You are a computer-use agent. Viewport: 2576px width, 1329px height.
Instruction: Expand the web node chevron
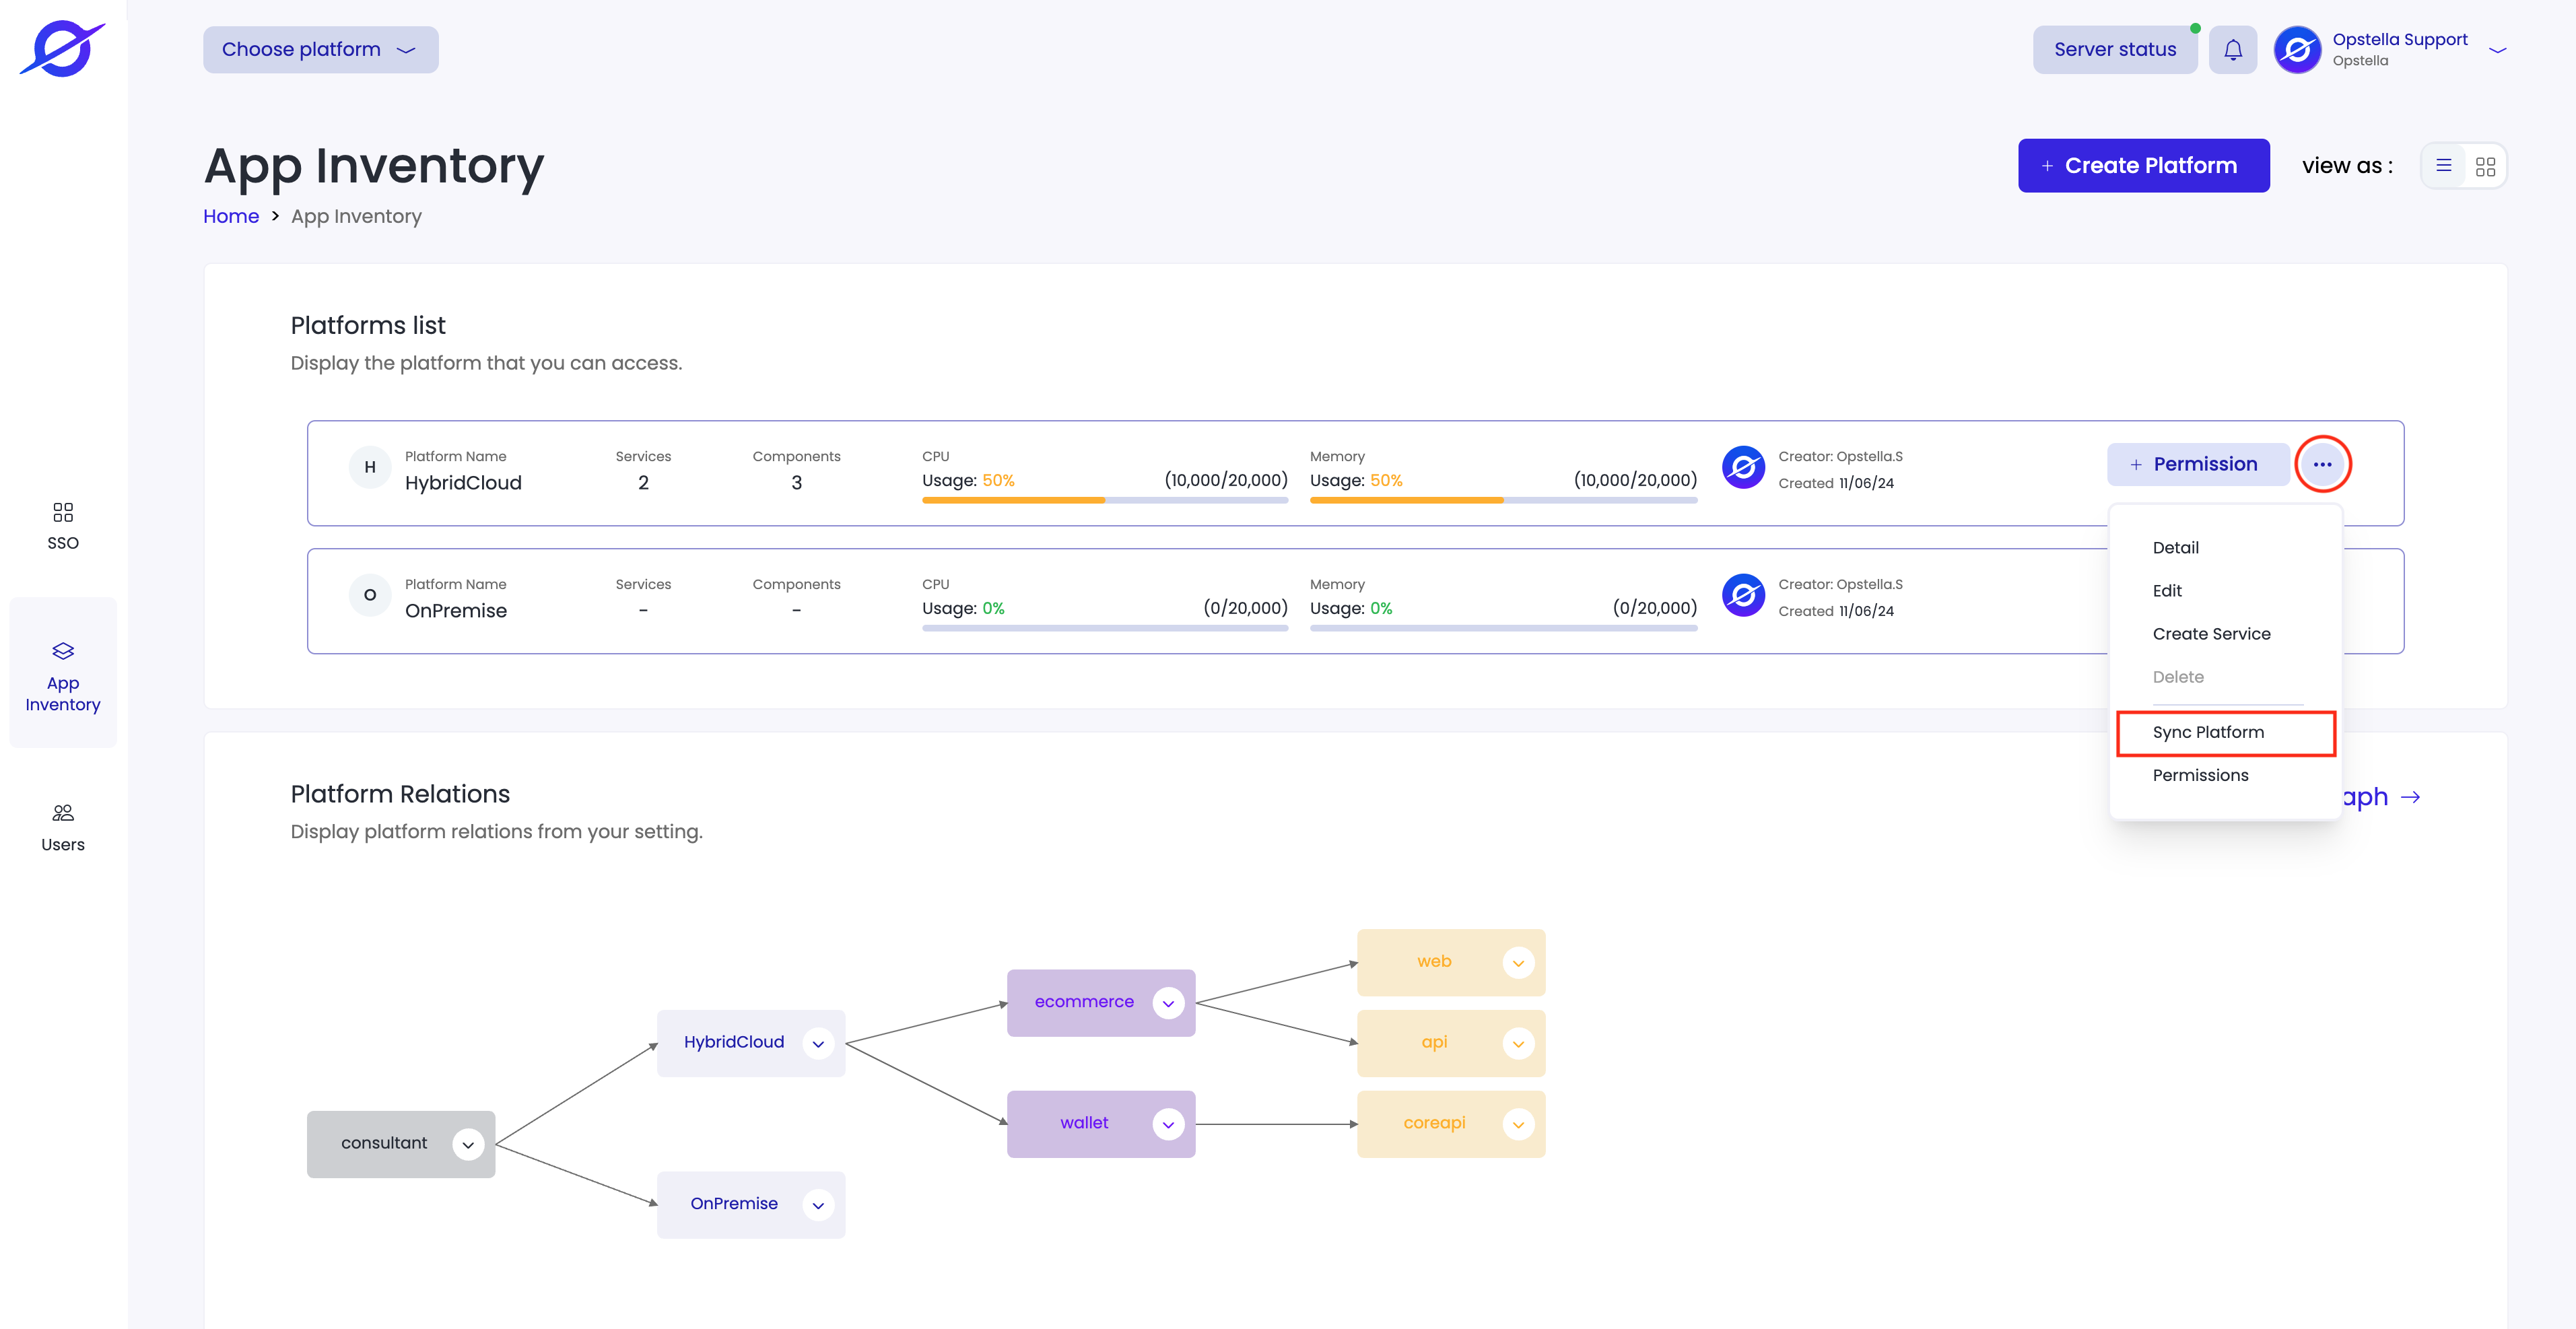tap(1518, 963)
